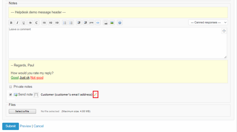The image size is (237, 132).
Task: Apply italic formatting to the comment
Action: tap(17, 23)
